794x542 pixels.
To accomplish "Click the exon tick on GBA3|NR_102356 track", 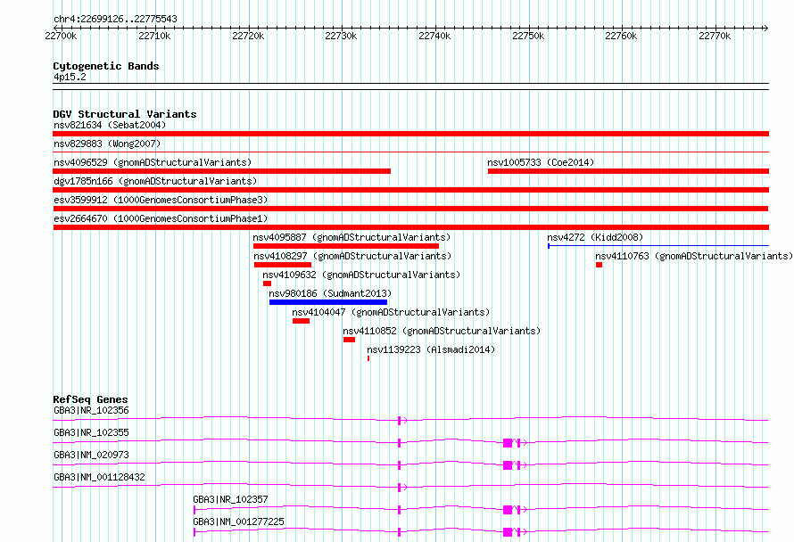I will [x=399, y=421].
